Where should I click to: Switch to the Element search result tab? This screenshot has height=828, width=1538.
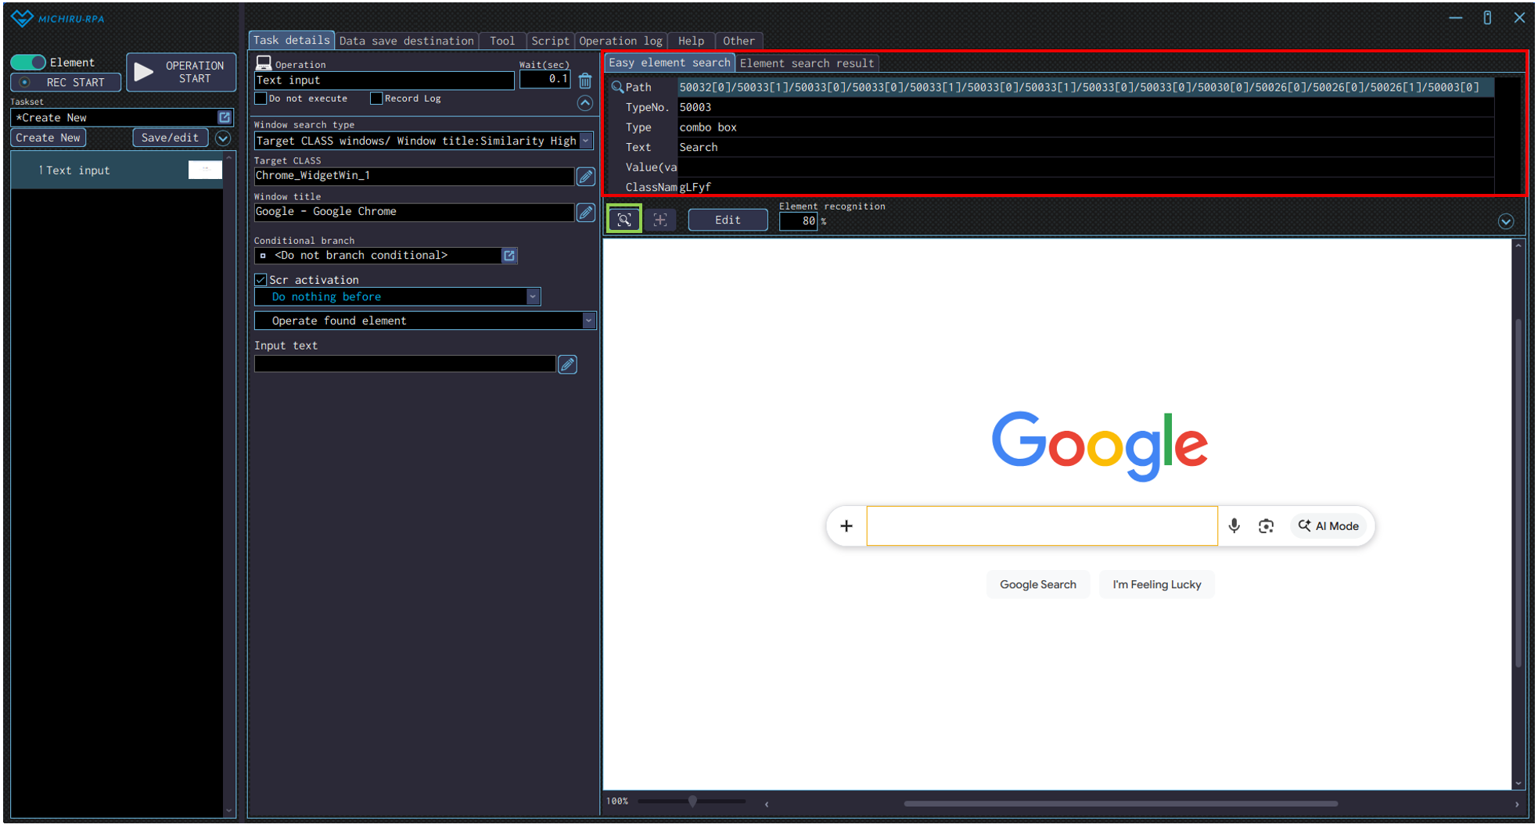click(807, 63)
